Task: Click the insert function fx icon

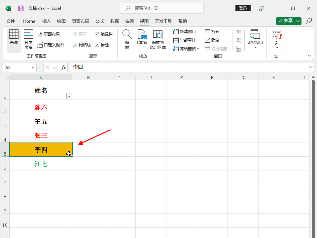Action: coord(63,67)
